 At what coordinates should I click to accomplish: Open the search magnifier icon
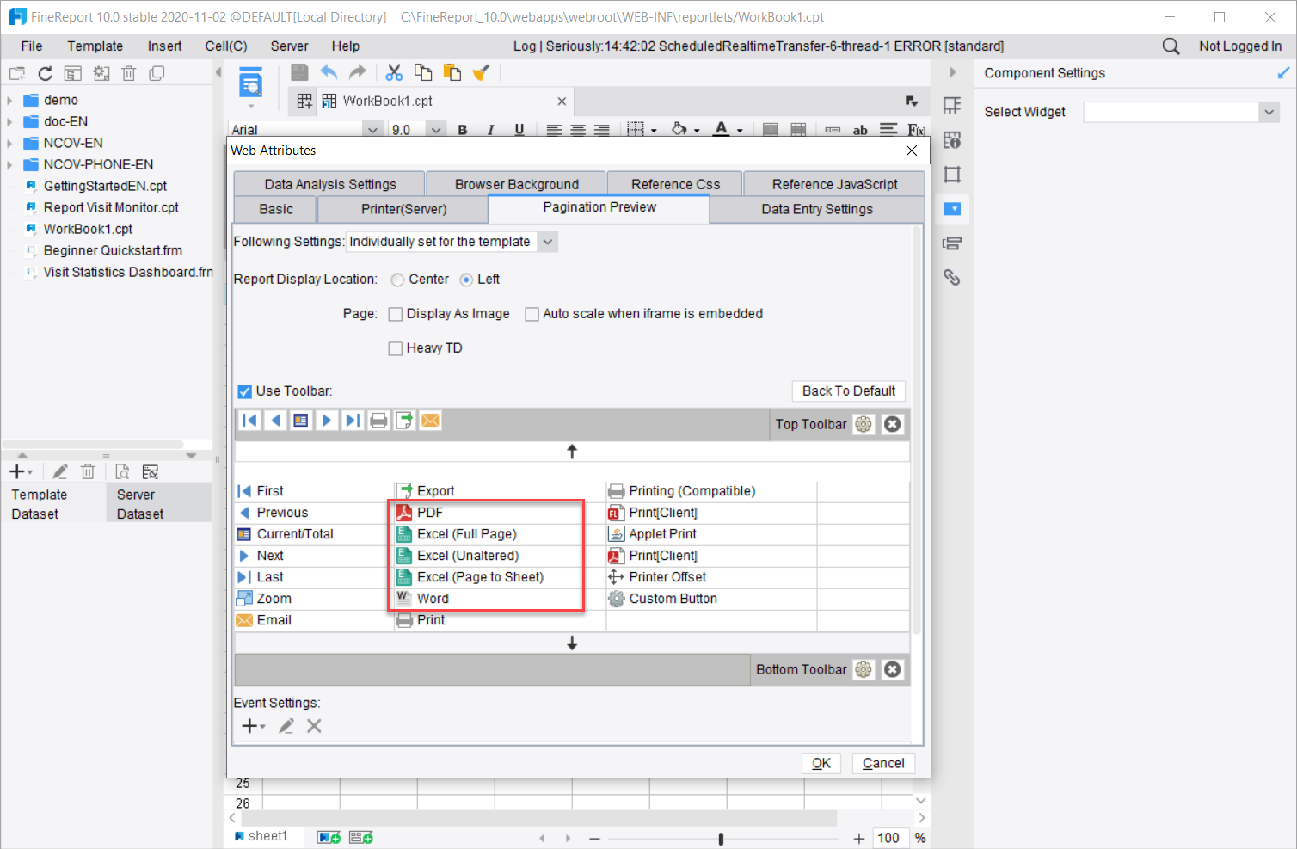(1171, 46)
